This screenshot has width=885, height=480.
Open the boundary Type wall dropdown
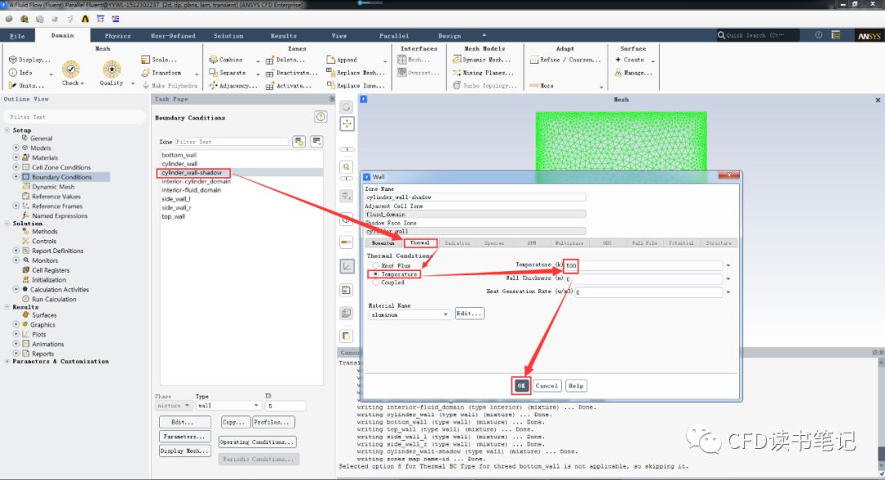pos(228,405)
